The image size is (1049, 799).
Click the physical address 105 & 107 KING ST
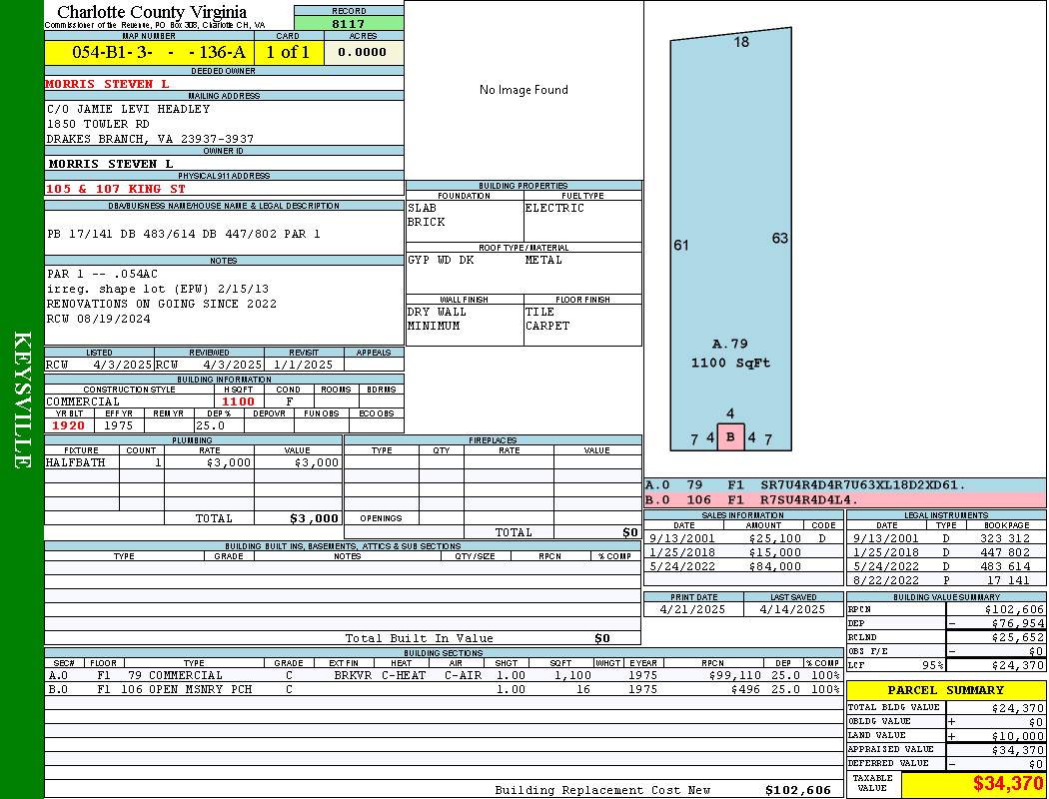pos(116,189)
